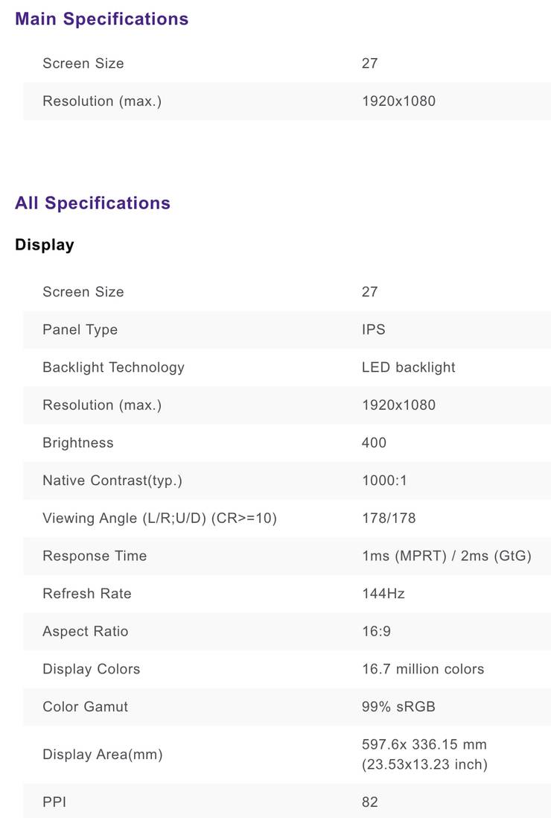Select the 99% sRGB color gamut value
551x818 pixels.
coord(398,706)
